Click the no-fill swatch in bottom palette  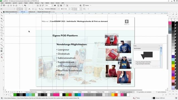pos(12,95)
